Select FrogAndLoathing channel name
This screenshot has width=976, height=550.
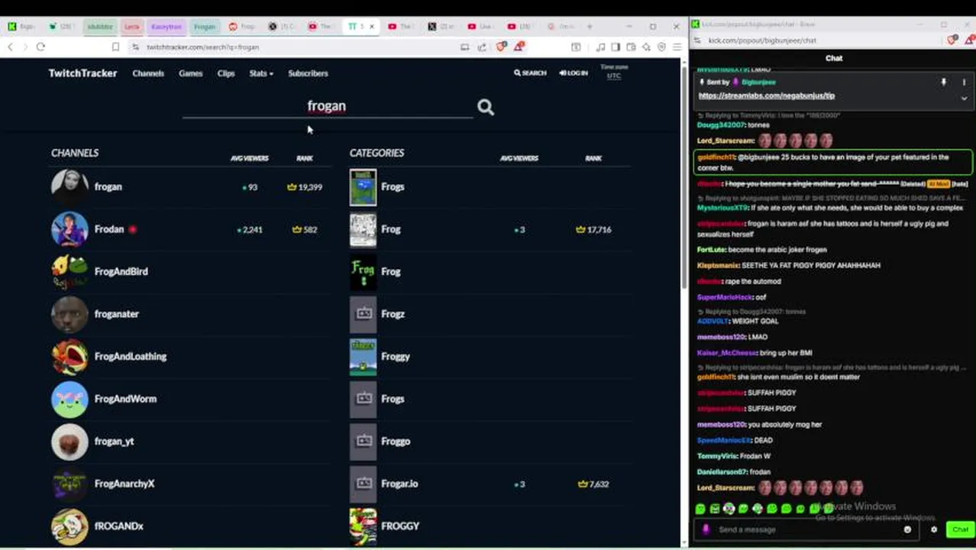131,356
